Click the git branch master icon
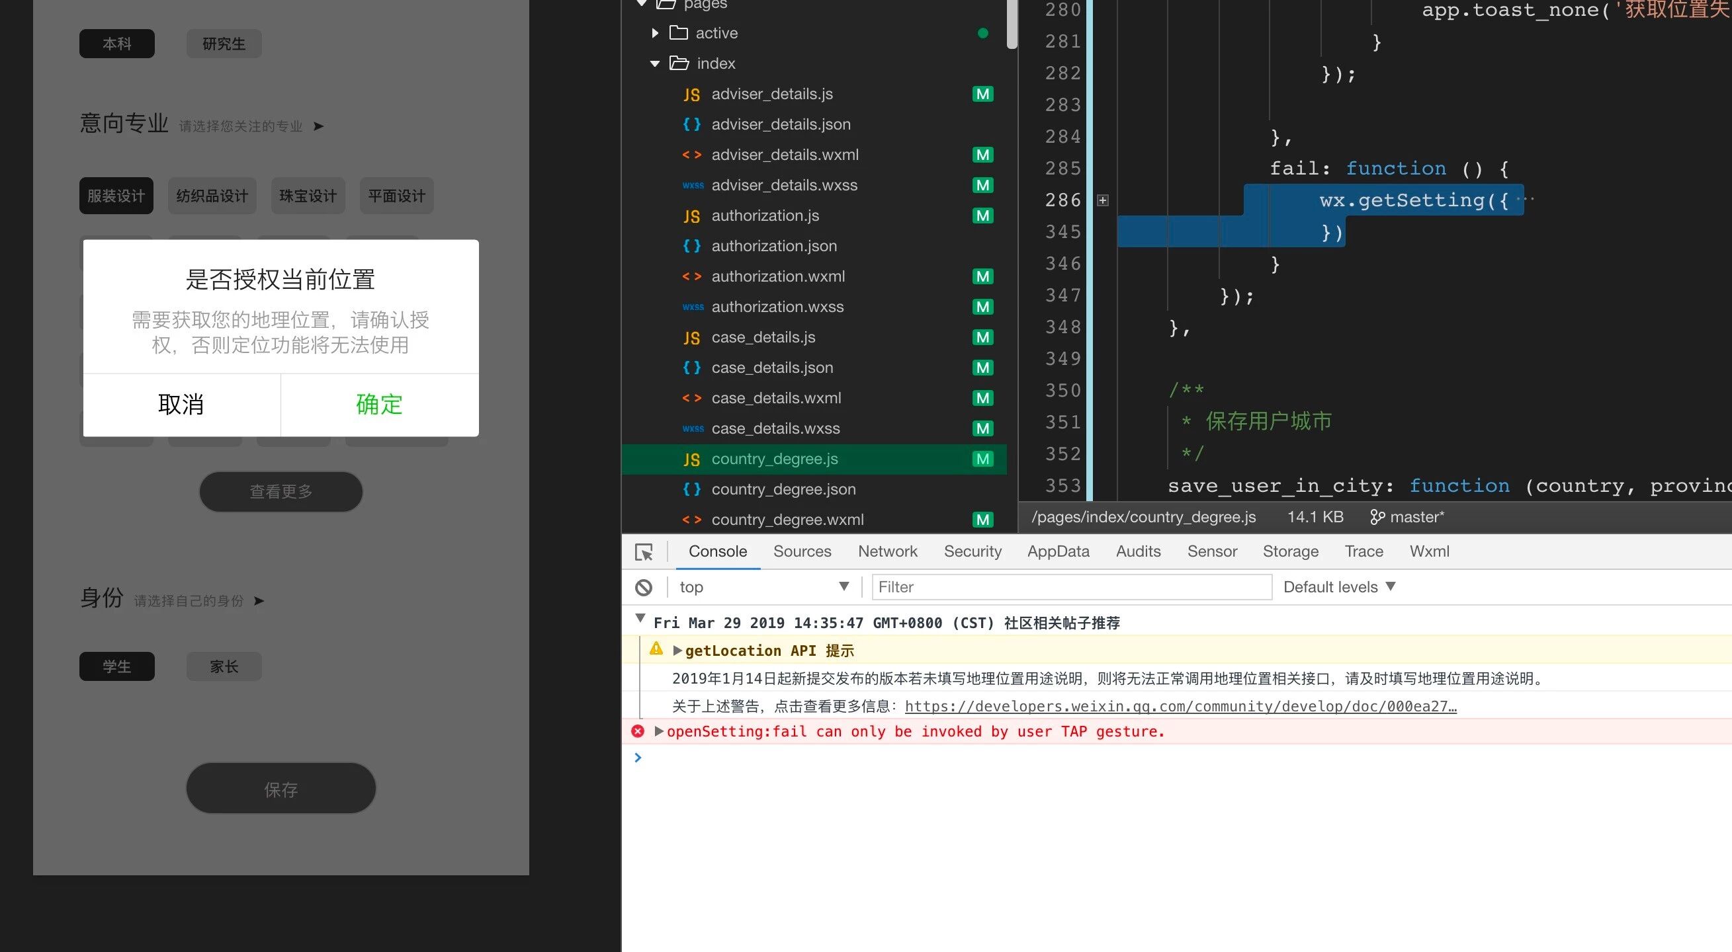The width and height of the screenshot is (1732, 952). (1377, 517)
